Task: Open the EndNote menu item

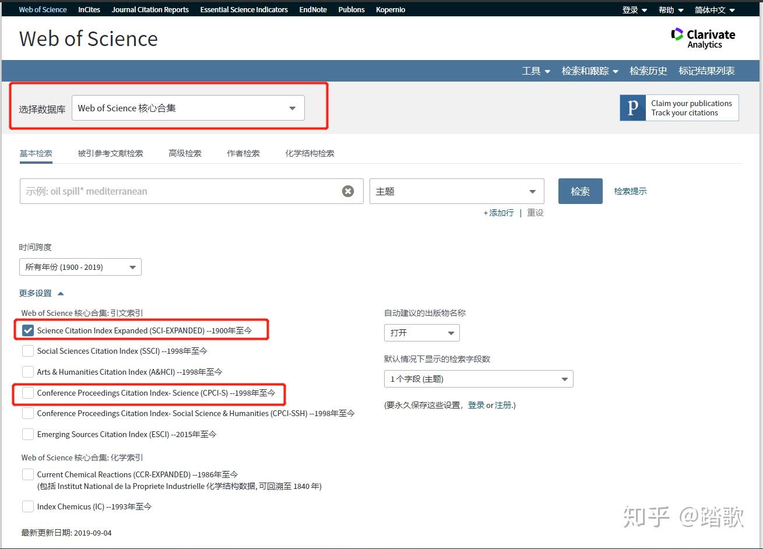Action: (x=313, y=9)
